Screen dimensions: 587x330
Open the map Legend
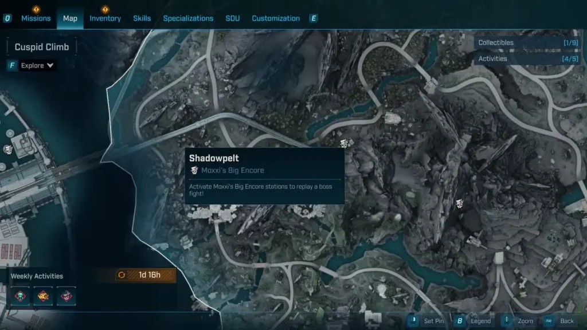[481, 321]
